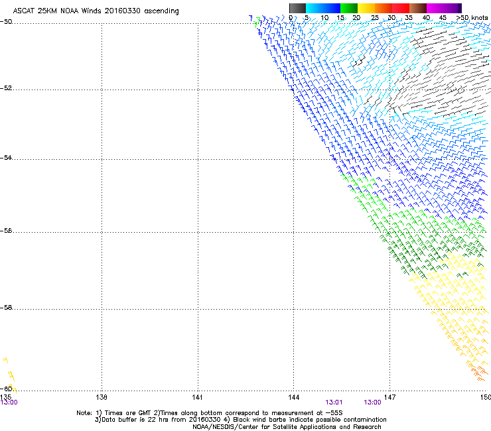Click the cyan-blue 5-15 knots color segment
This screenshot has width=491, height=431.
click(x=323, y=8)
